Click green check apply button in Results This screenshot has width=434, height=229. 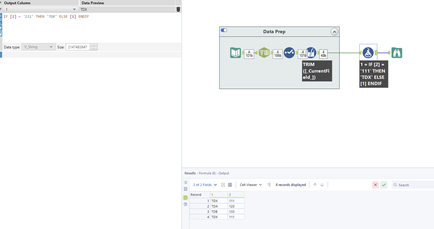(x=384, y=185)
